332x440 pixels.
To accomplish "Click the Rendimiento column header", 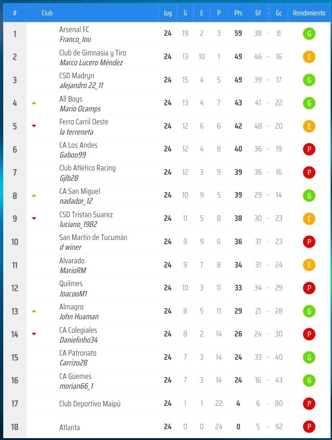I will click(309, 13).
